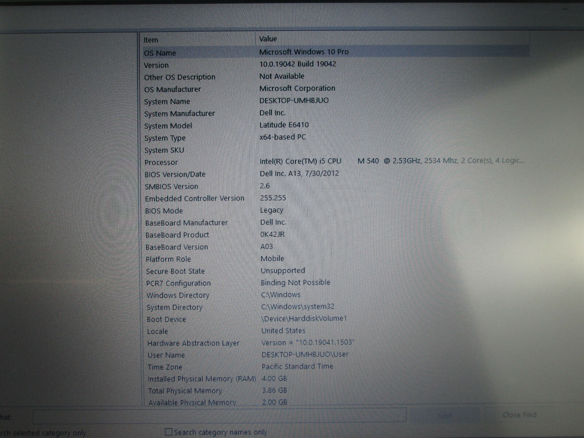Click value '3.86 GB'
This screenshot has width=584, height=438.
point(274,390)
